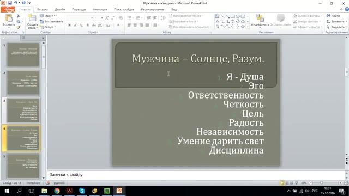Select the star shape in shapes gallery
The image size is (349, 196).
[x=243, y=27]
